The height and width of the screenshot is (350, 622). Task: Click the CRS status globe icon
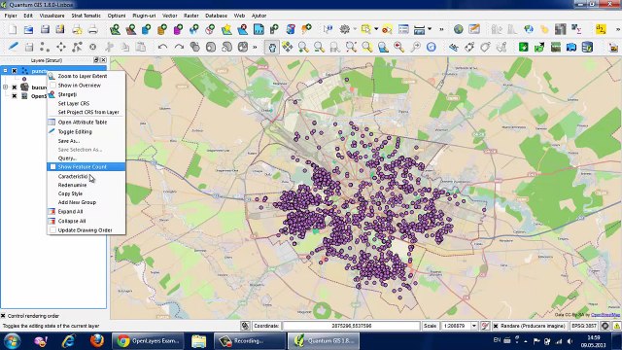tap(605, 326)
